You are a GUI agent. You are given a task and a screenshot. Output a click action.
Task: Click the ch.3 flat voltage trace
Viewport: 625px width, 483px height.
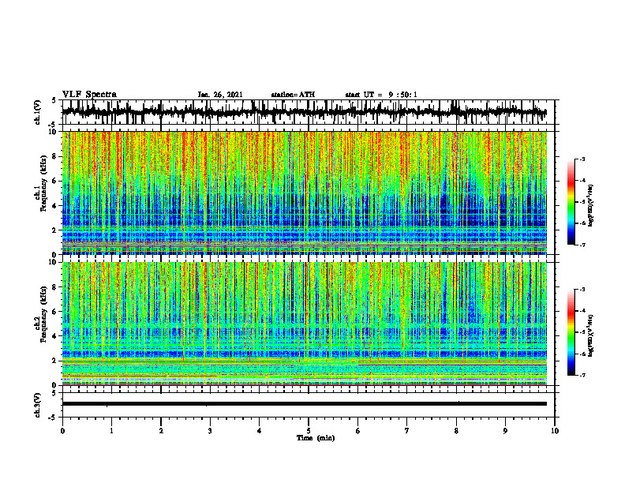tap(304, 404)
